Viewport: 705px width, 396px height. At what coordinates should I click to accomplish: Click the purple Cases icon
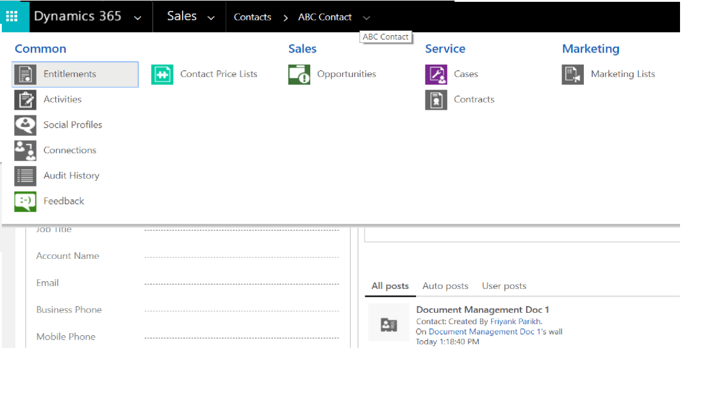[x=436, y=74]
